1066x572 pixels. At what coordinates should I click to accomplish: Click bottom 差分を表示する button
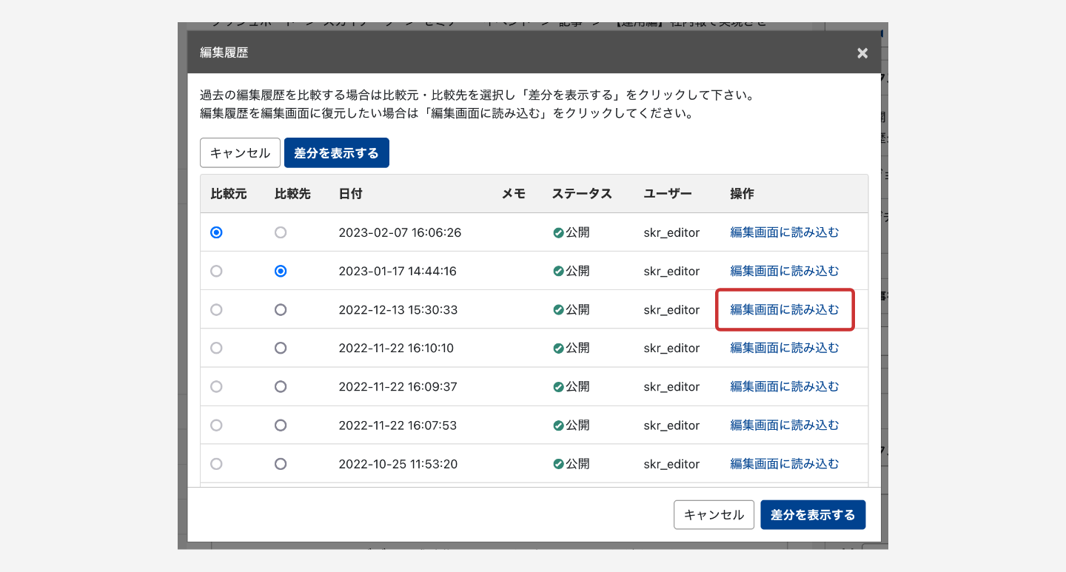(x=812, y=515)
